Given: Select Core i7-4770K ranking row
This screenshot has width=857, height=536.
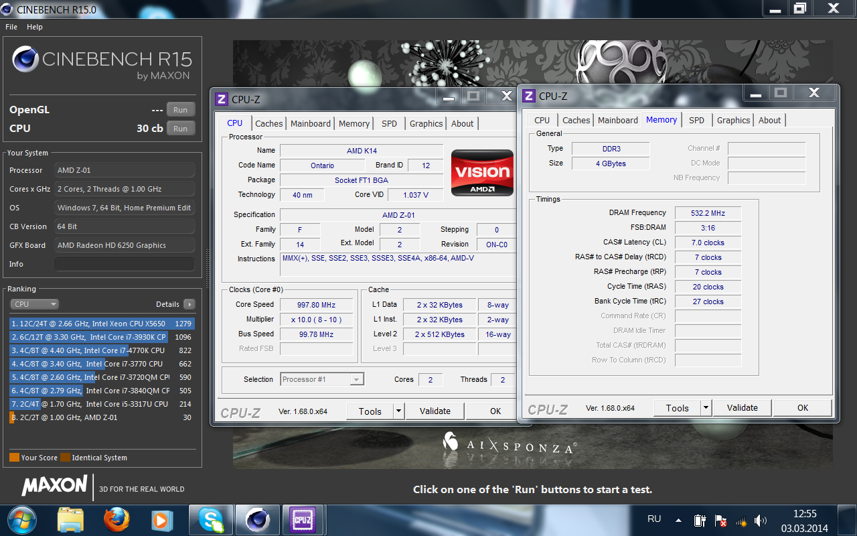Looking at the screenshot, I should (x=102, y=350).
